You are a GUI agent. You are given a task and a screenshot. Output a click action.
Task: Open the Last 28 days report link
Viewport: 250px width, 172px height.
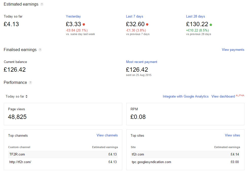[195, 17]
